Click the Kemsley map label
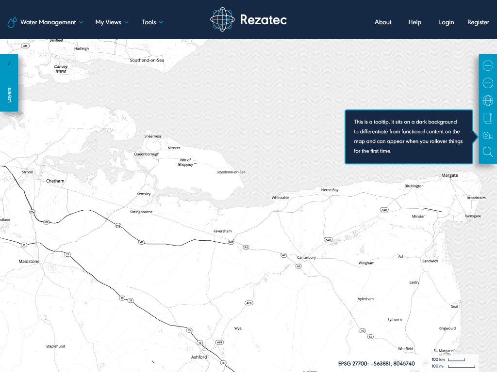Screen dimensions: 497x372 click(x=144, y=194)
